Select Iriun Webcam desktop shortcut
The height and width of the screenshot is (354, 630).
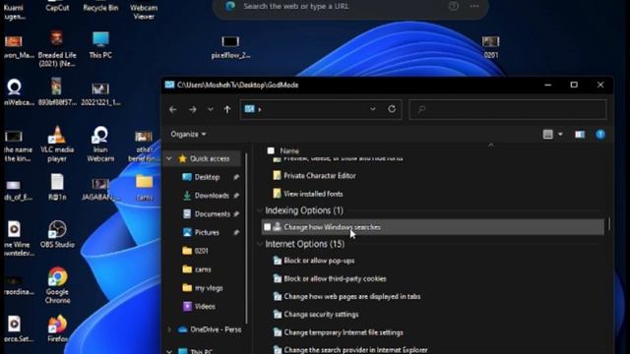point(100,144)
